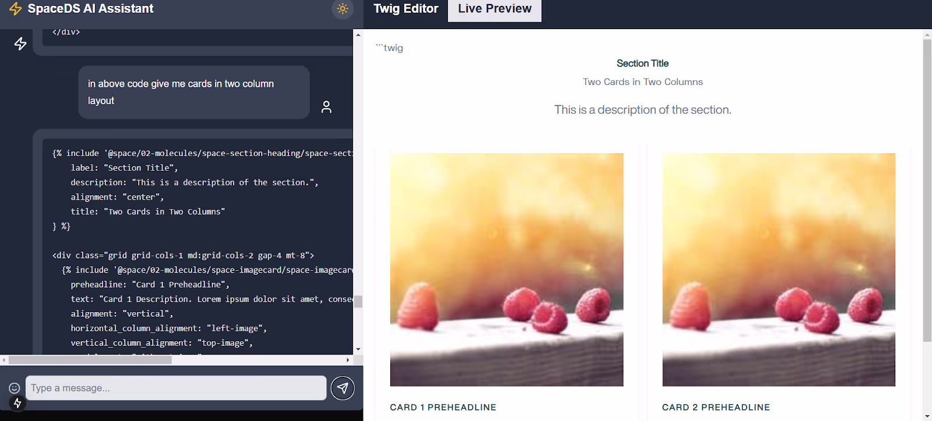Click the vertical_column_alignment code line
Image resolution: width=932 pixels, height=421 pixels.
162,343
